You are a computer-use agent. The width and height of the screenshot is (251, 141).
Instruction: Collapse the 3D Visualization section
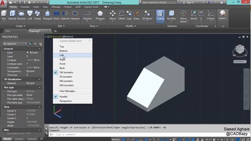click(40, 79)
